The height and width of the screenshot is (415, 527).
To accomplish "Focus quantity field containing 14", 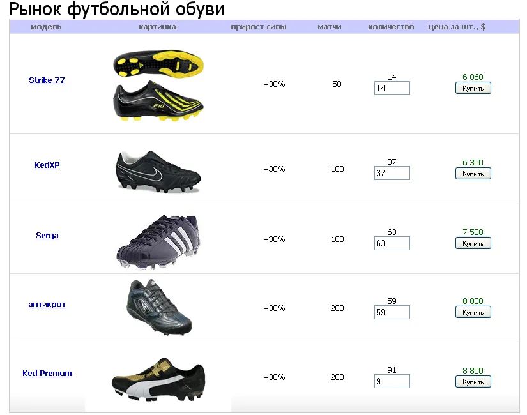I will (x=392, y=88).
